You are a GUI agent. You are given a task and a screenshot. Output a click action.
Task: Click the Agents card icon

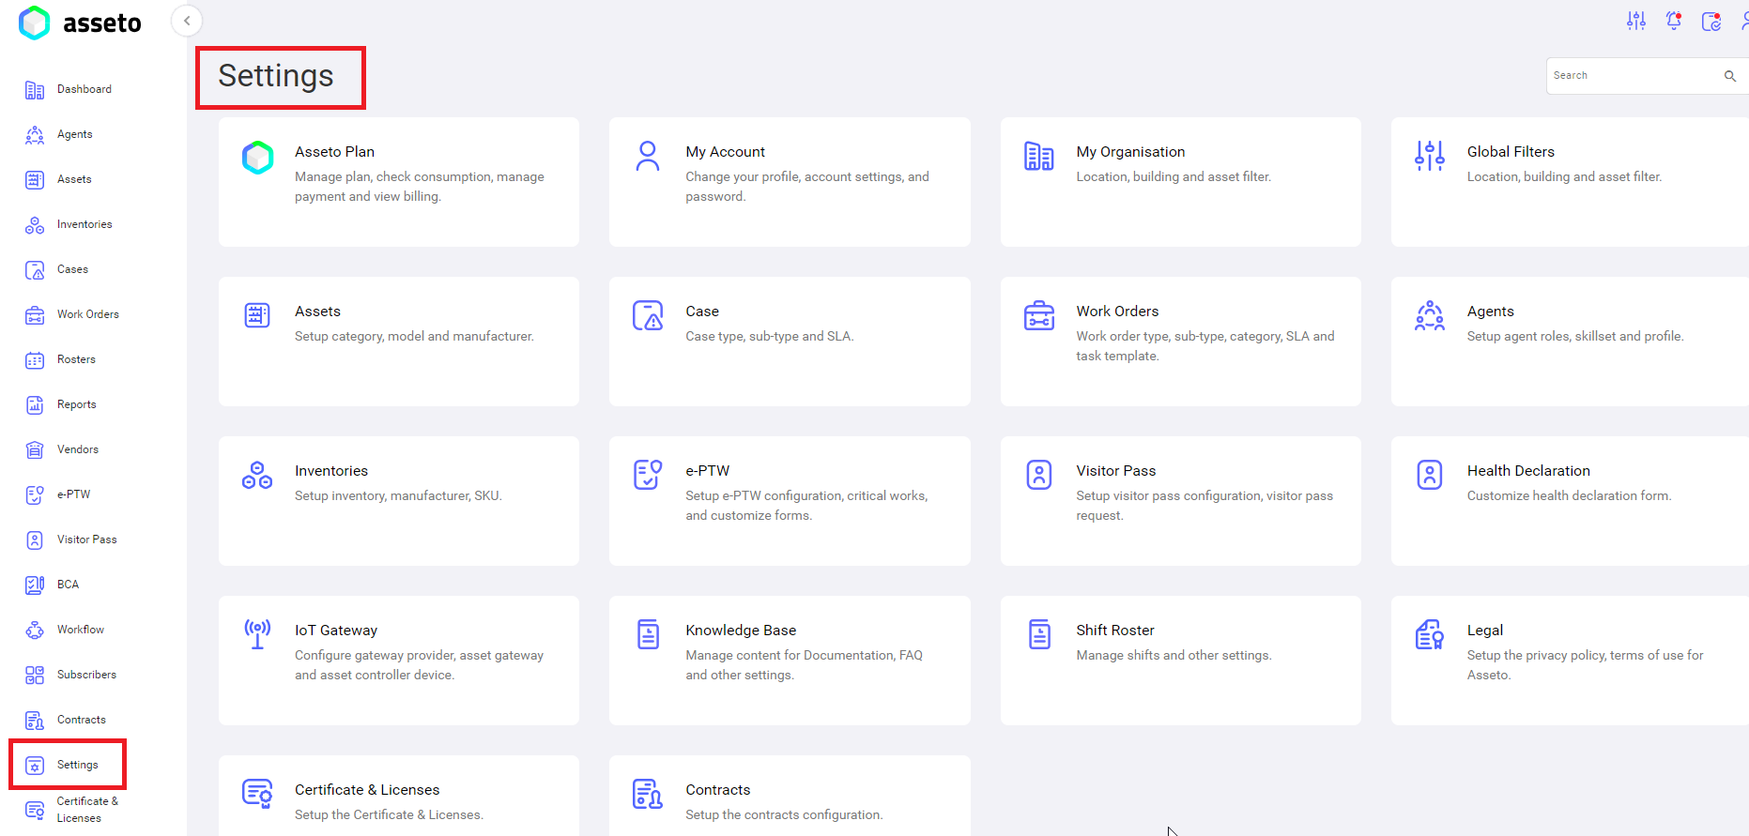[1430, 316]
